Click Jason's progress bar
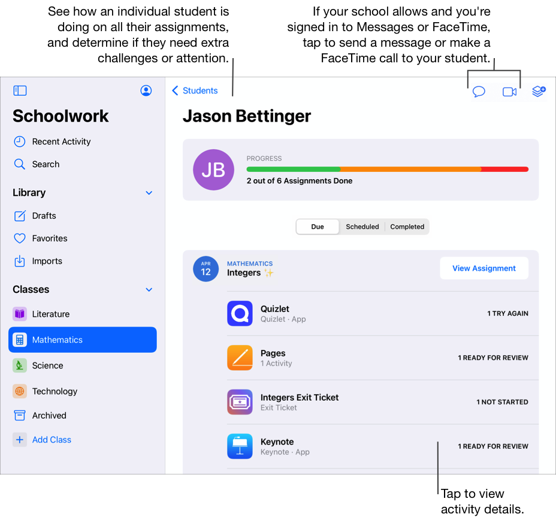The height and width of the screenshot is (520, 556). tap(387, 169)
